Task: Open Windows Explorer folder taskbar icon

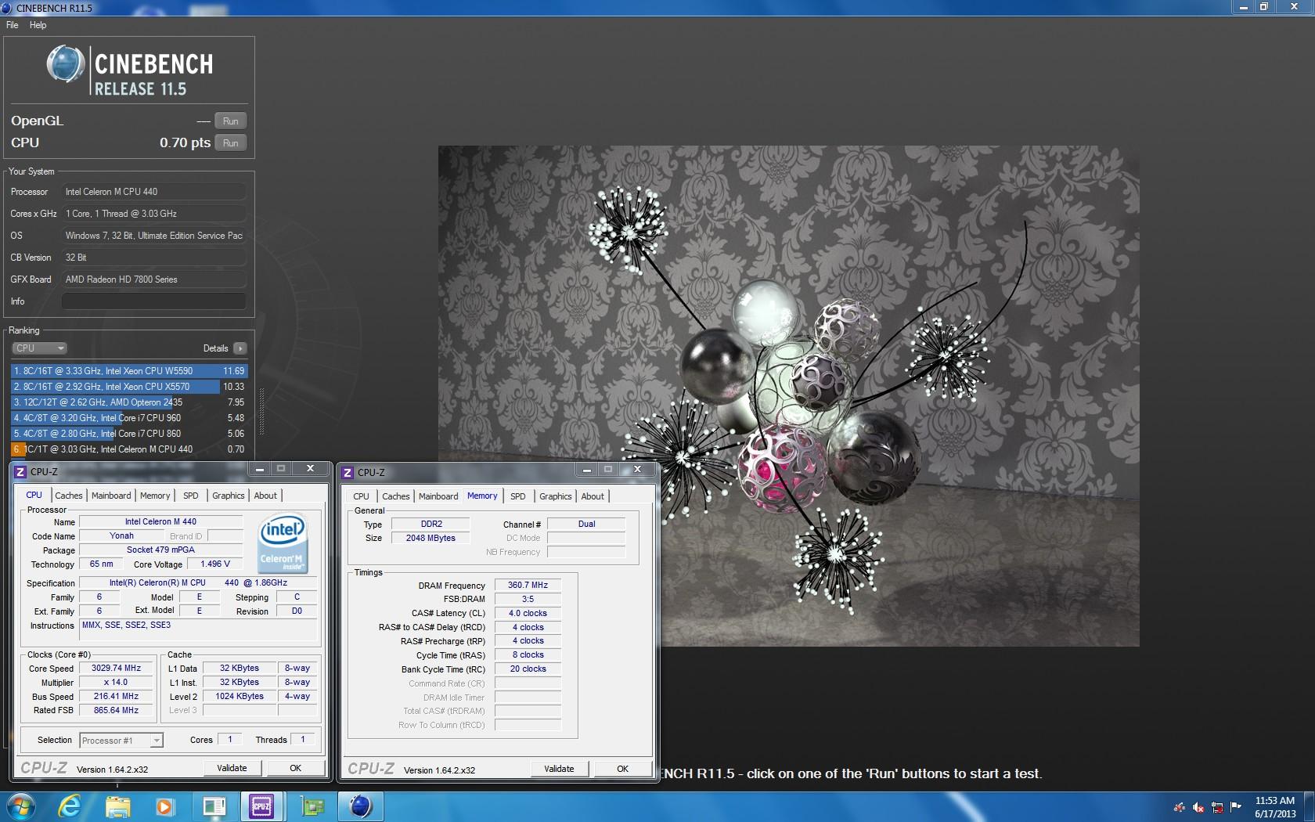Action: 117,806
